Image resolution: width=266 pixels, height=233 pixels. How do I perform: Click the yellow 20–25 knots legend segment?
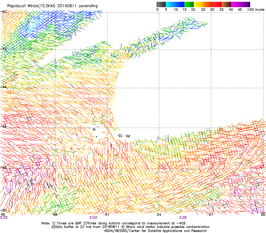(198, 4)
